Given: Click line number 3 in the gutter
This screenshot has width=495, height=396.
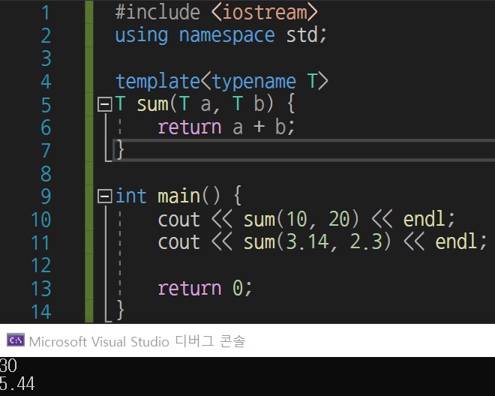Looking at the screenshot, I should pos(46,58).
